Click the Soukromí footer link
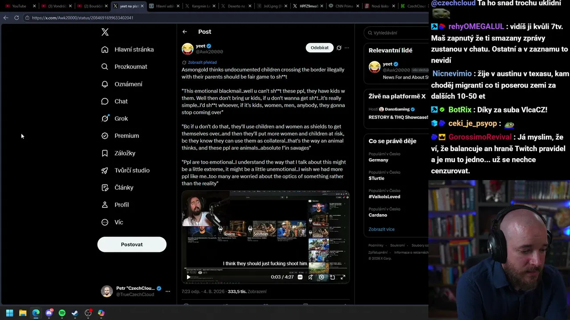This screenshot has width=570, height=320. click(x=398, y=245)
